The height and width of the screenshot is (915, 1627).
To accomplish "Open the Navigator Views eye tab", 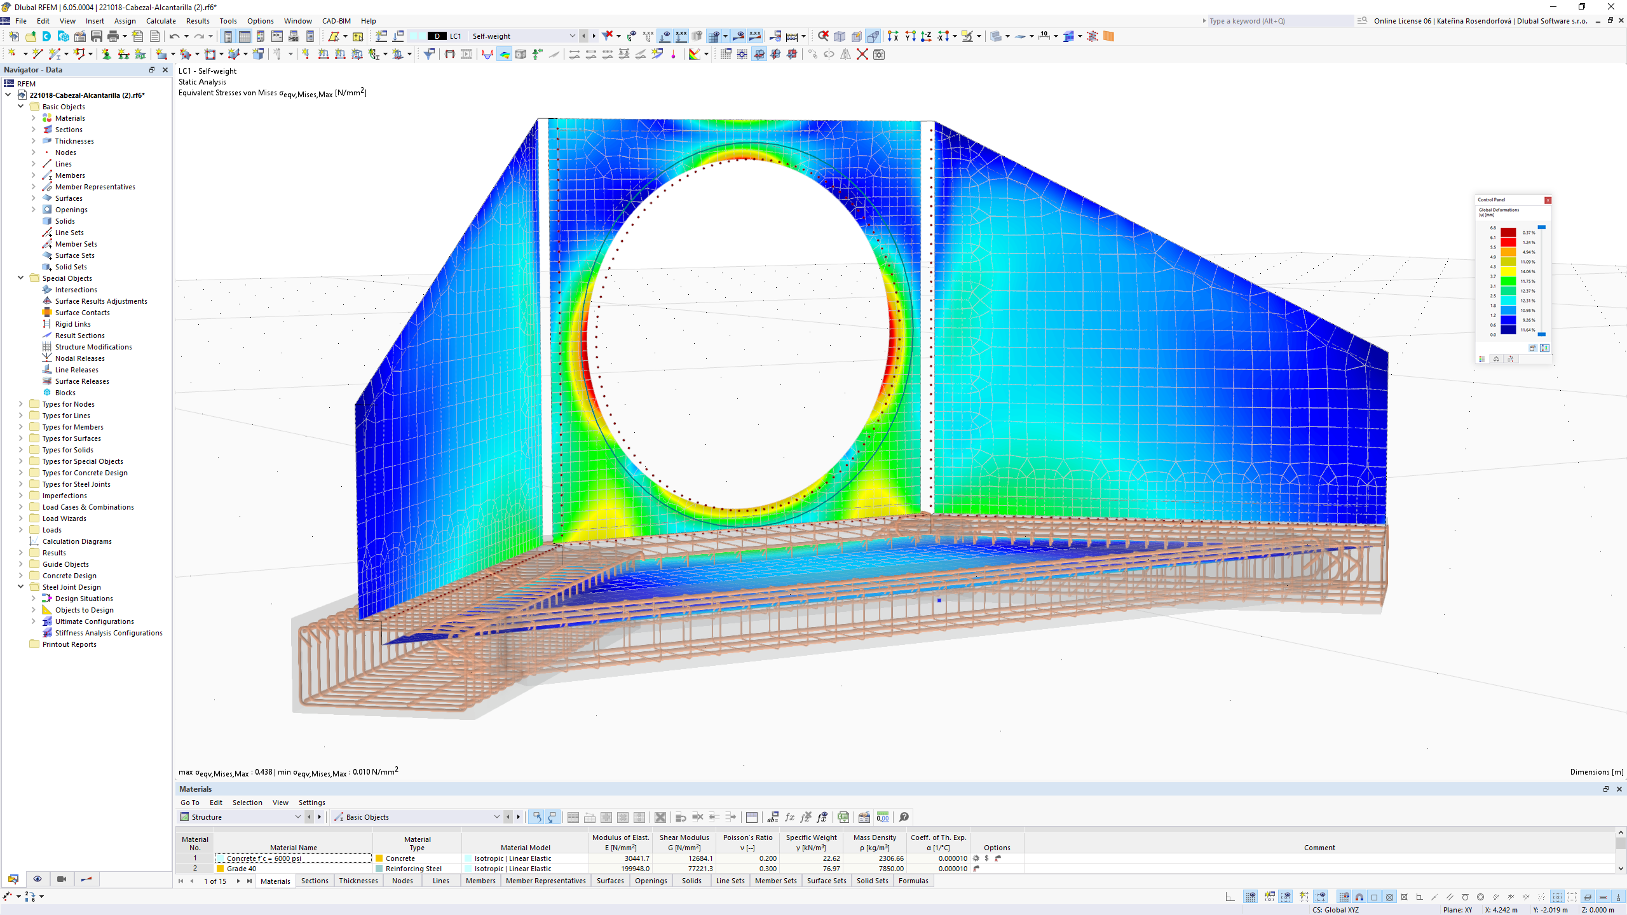I will [37, 879].
